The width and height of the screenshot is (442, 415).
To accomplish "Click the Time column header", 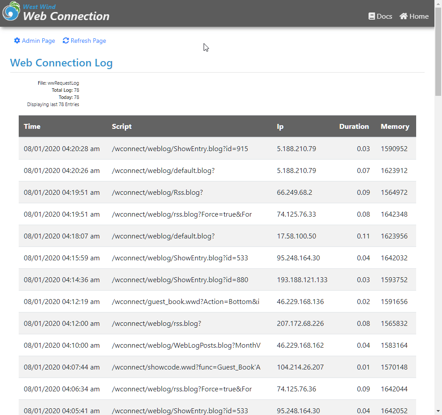I will 32,127.
